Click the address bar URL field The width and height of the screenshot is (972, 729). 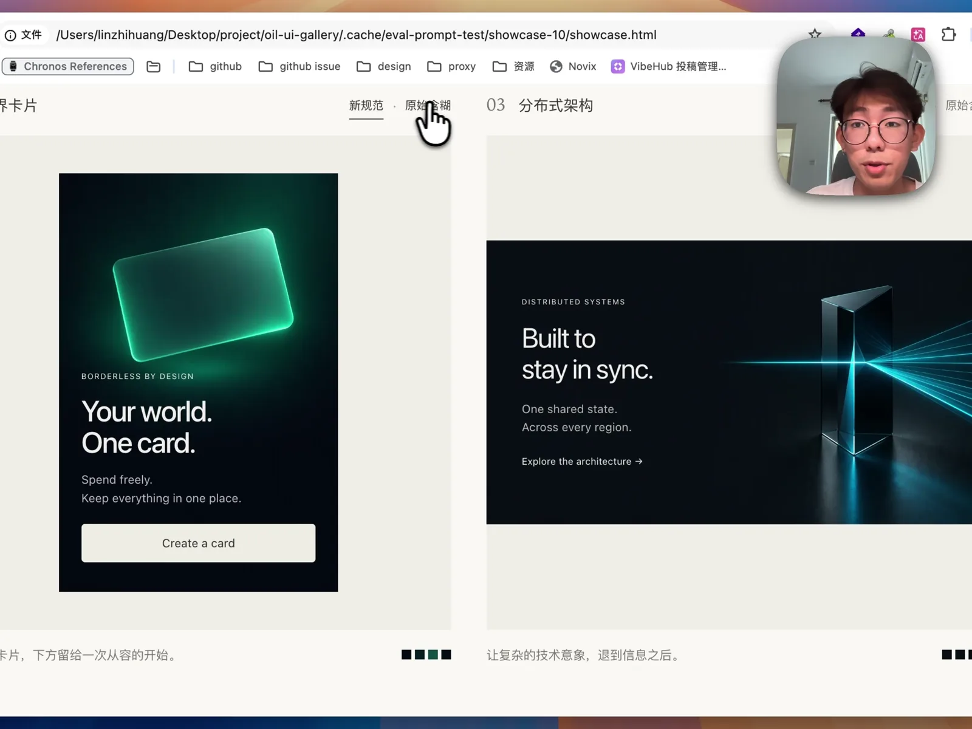point(356,35)
